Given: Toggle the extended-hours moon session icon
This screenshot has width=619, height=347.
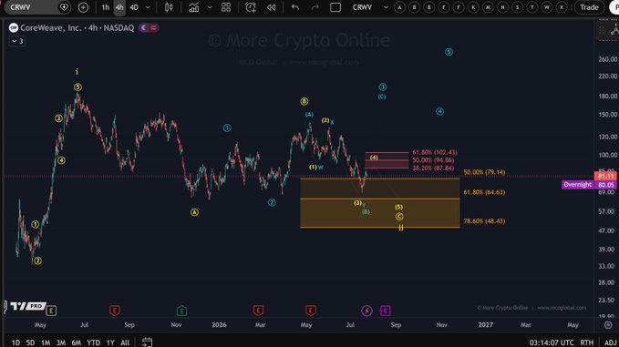Looking at the screenshot, I should click(144, 27).
